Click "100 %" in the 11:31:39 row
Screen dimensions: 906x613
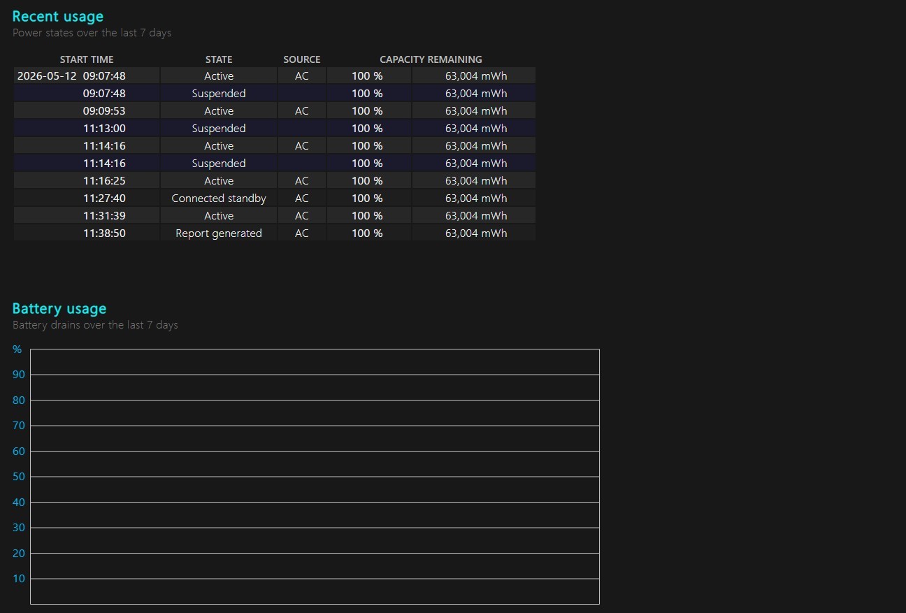(x=367, y=216)
